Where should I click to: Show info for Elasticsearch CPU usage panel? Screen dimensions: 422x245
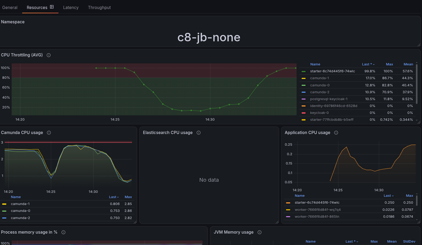click(x=199, y=133)
